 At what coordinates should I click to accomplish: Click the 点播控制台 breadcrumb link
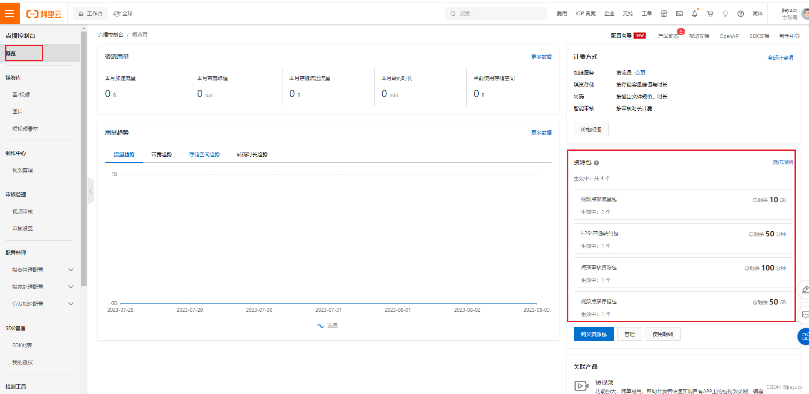click(x=111, y=35)
